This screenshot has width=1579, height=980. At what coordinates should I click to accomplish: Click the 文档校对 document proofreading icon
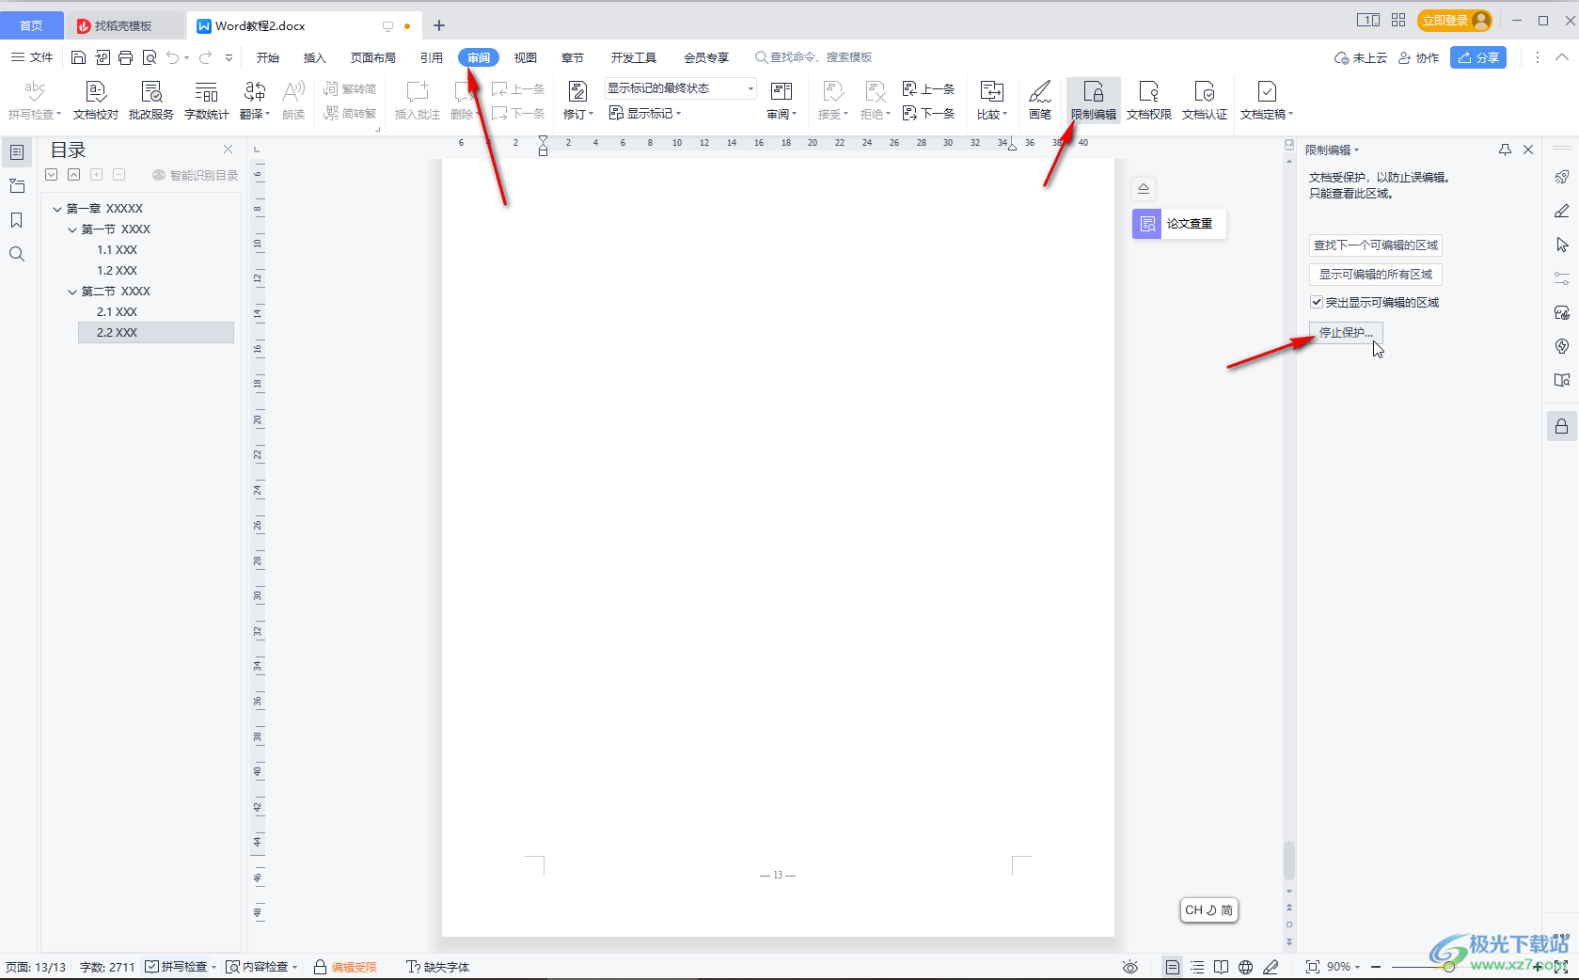(95, 100)
